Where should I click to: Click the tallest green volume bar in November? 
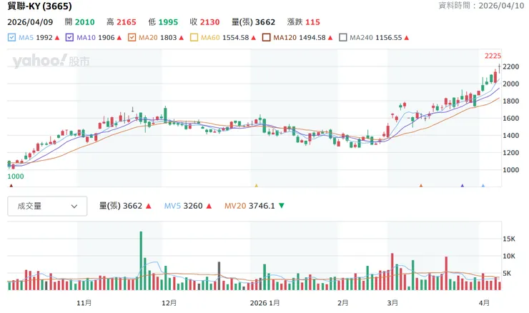(141, 260)
